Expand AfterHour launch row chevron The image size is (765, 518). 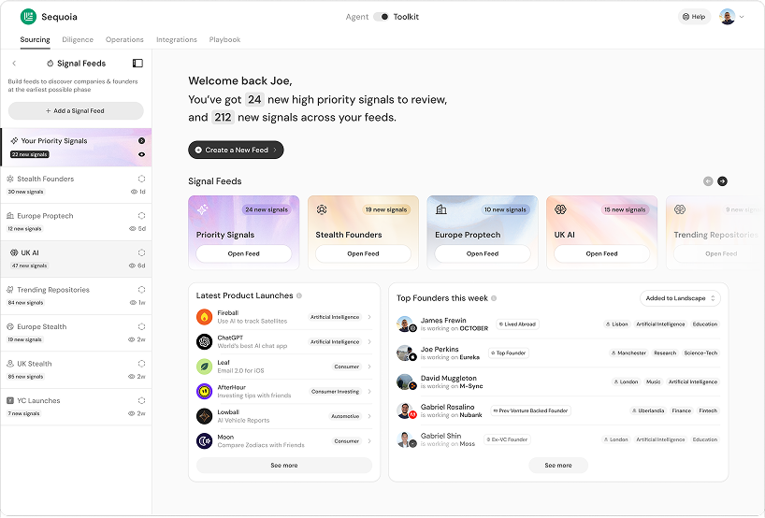tap(369, 392)
